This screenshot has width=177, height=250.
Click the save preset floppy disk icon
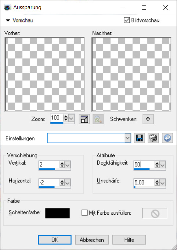click(140, 138)
